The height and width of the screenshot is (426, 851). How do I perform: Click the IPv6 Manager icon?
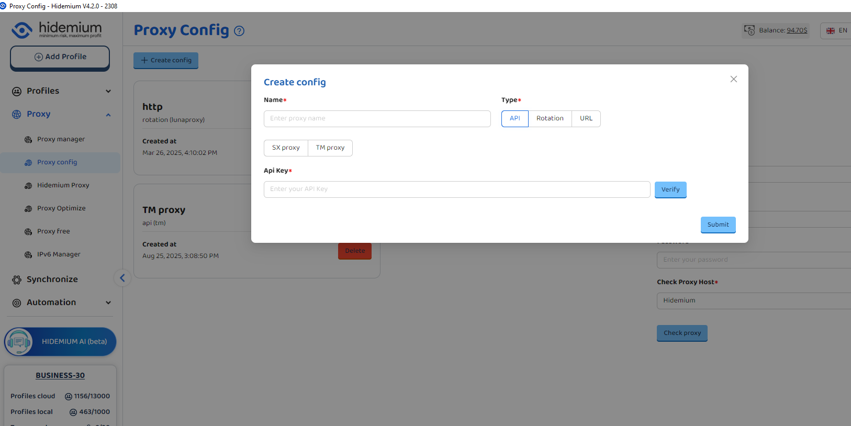28,255
